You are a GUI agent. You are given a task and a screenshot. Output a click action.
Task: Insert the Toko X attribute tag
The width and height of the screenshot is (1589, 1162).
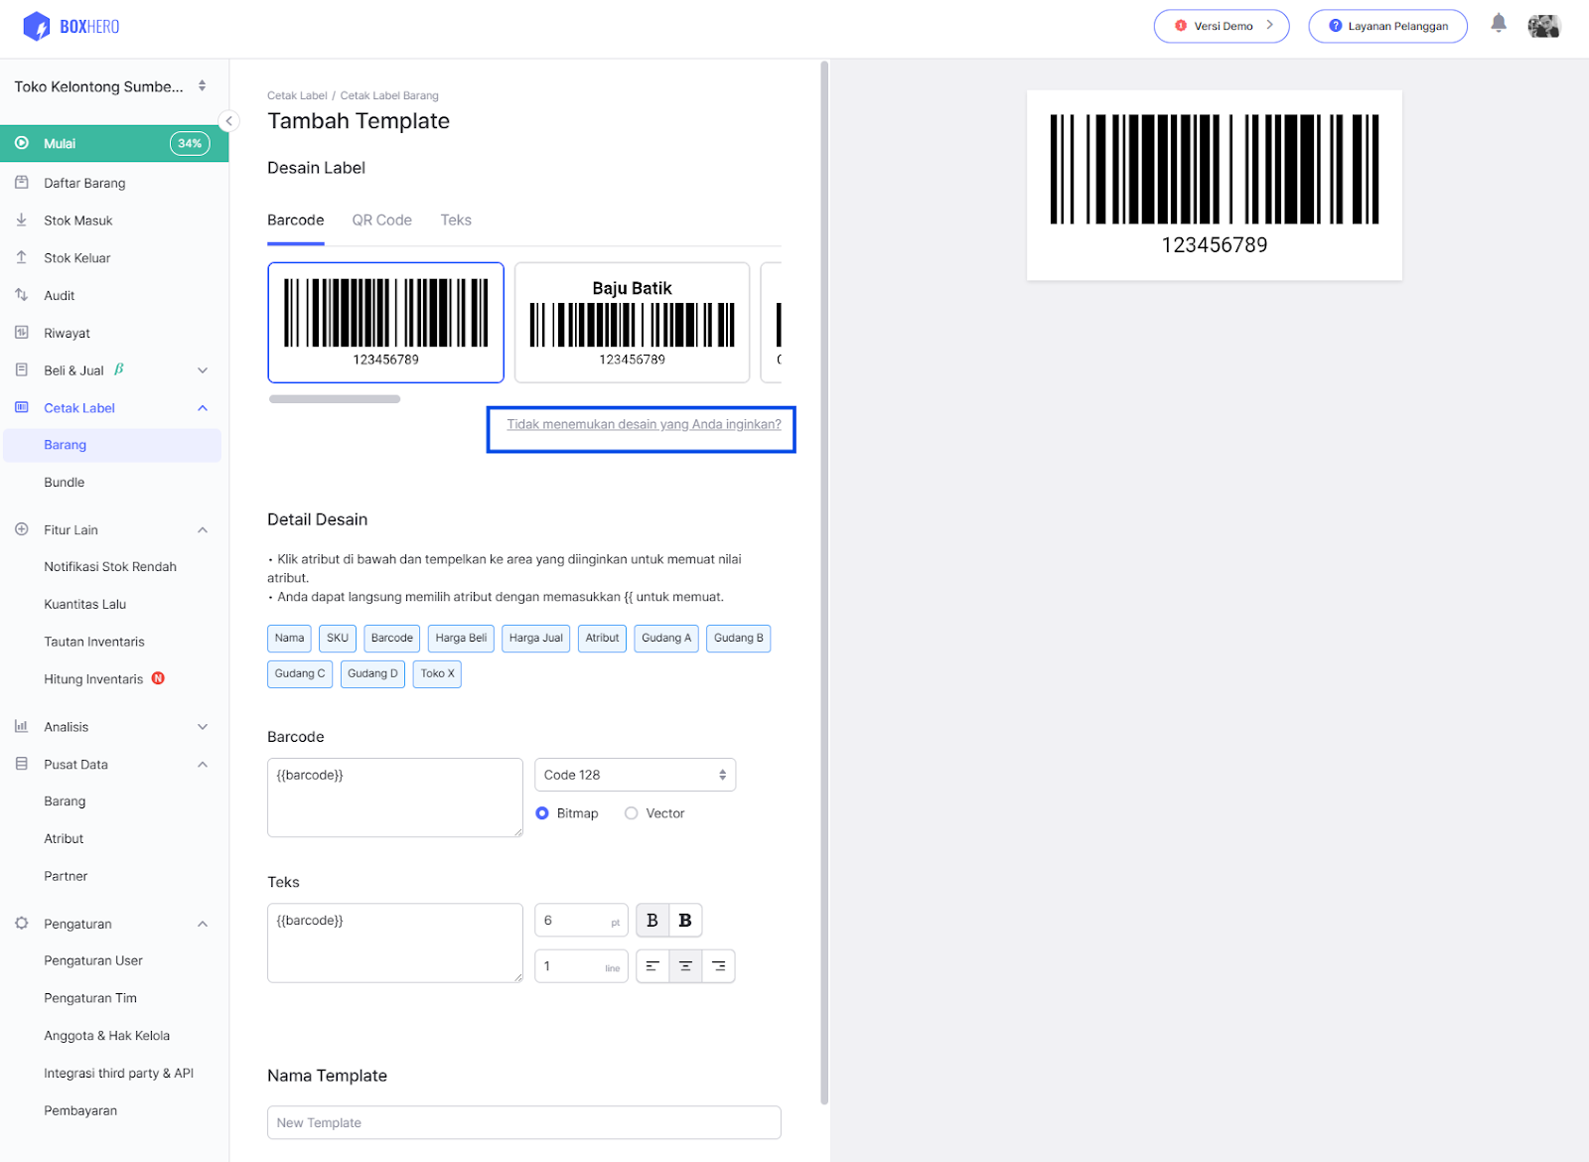point(437,673)
